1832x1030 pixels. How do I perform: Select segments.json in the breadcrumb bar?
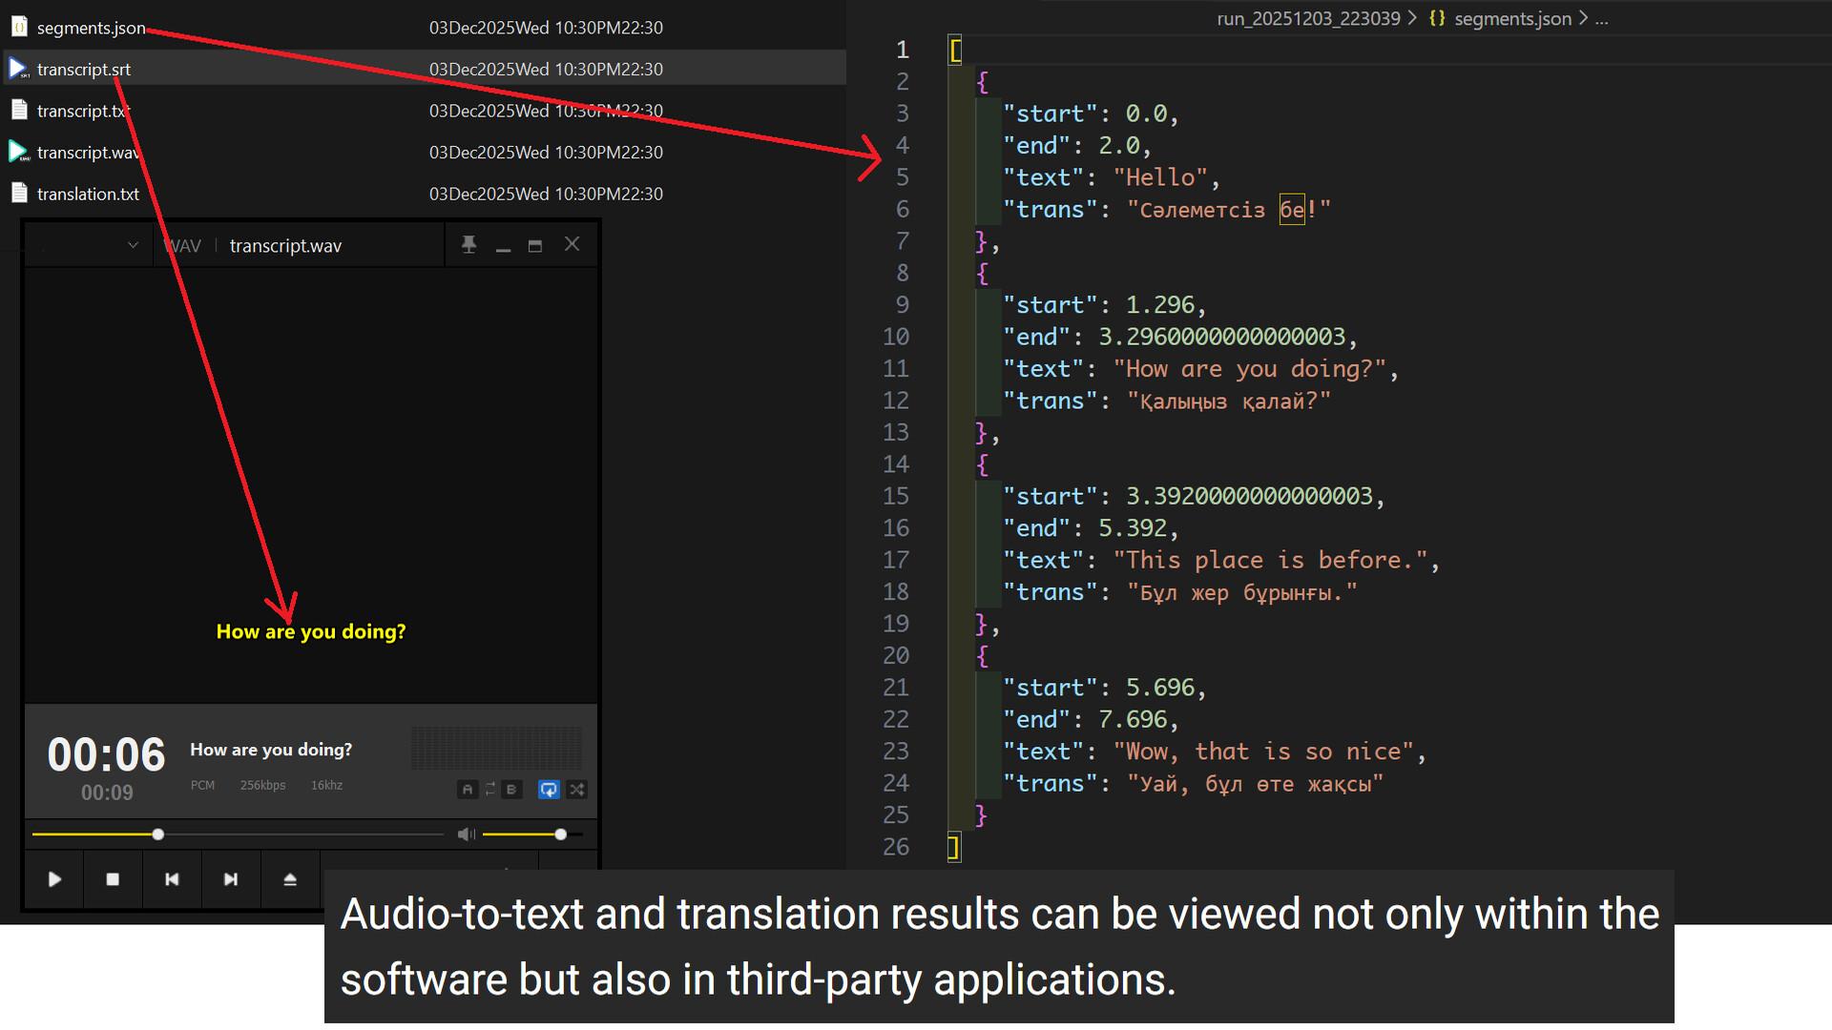point(1513,18)
